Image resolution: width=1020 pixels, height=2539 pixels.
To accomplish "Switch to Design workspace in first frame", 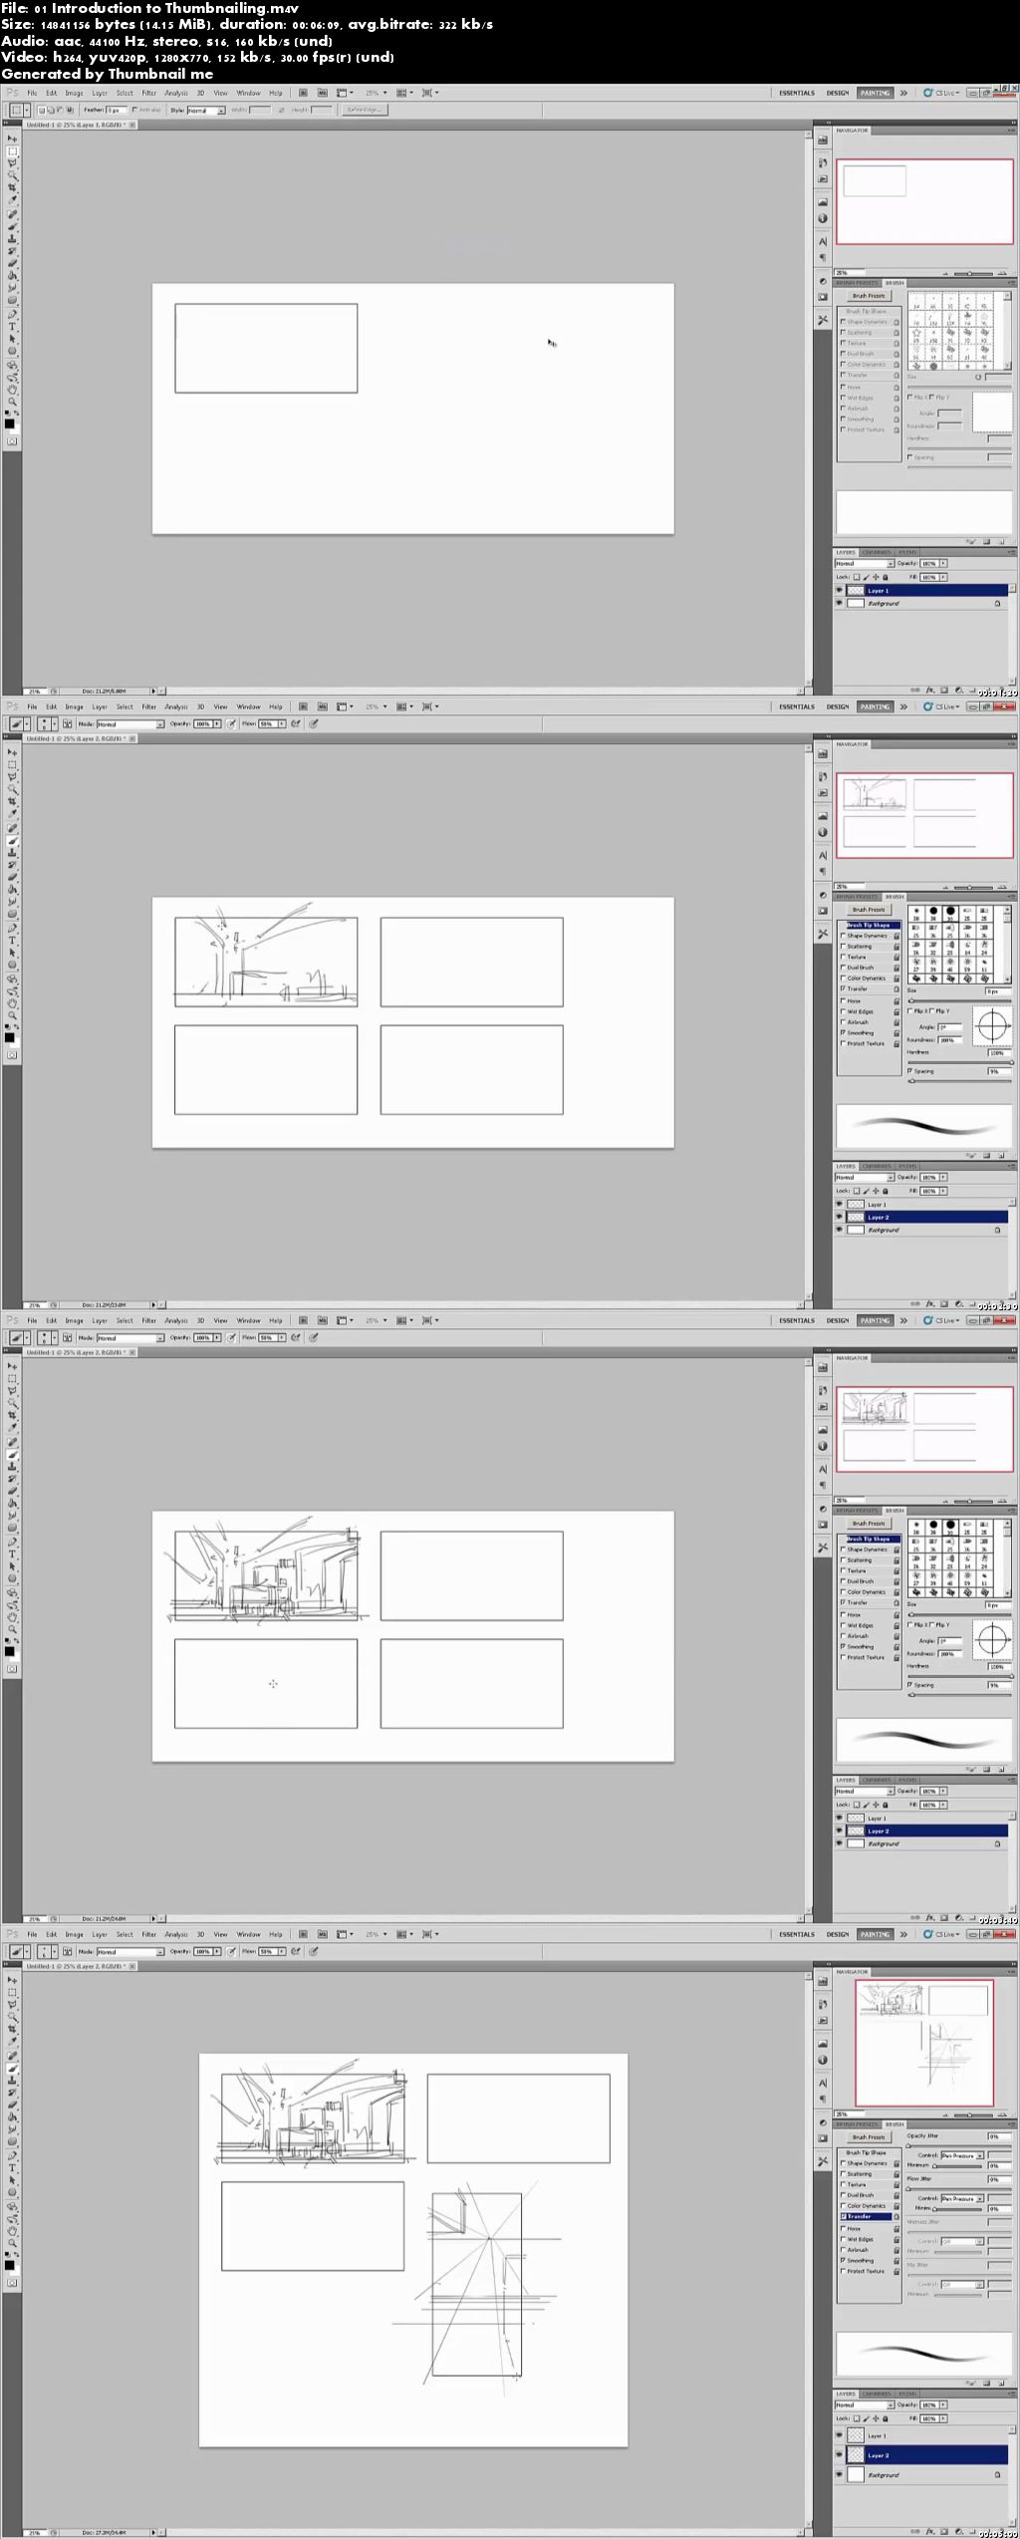I will pos(838,93).
